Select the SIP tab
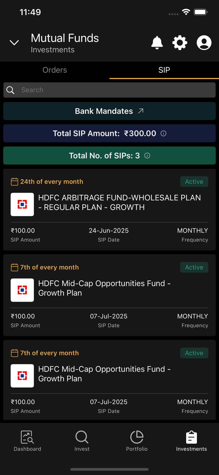This screenshot has height=475, width=219. [x=164, y=70]
